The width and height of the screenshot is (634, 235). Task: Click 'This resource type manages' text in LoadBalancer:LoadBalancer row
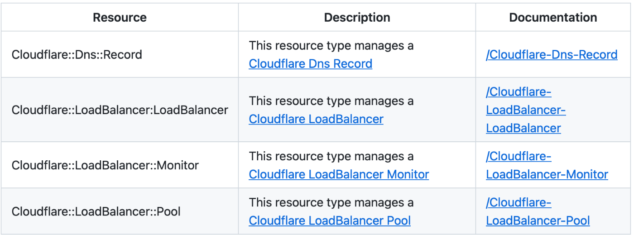coord(331,101)
